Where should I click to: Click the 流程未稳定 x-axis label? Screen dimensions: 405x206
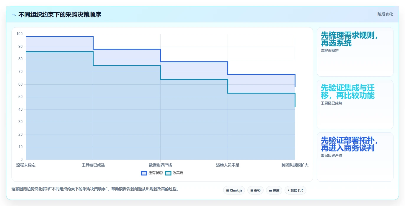click(26, 165)
